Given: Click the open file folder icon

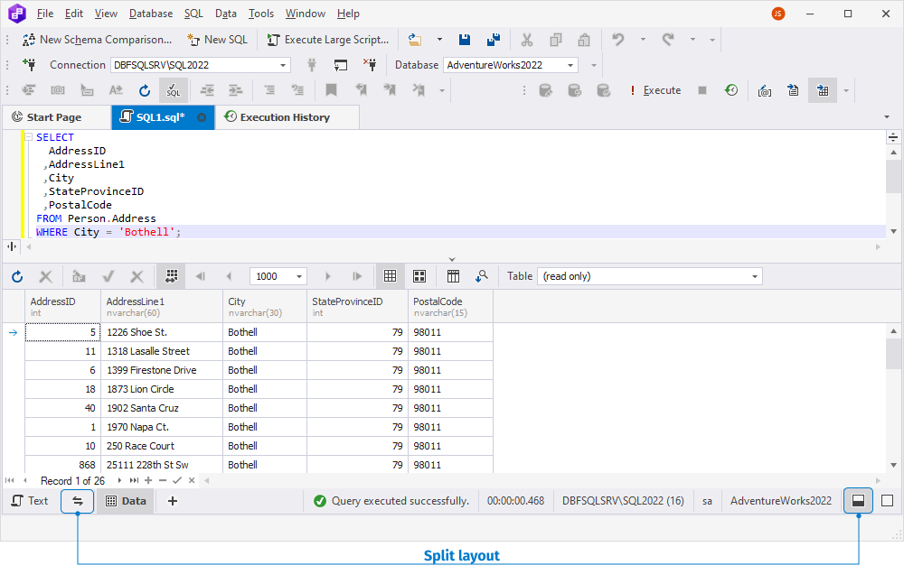Looking at the screenshot, I should click(x=415, y=40).
